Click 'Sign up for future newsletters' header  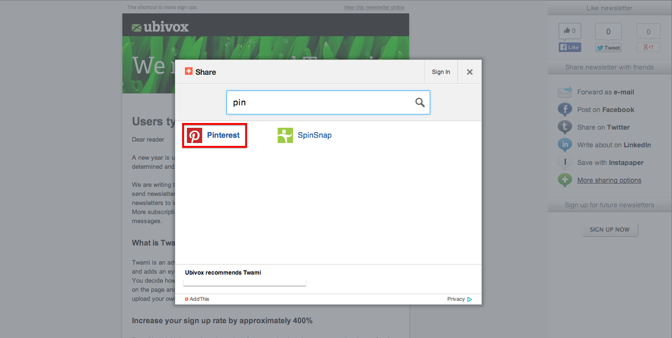point(609,205)
